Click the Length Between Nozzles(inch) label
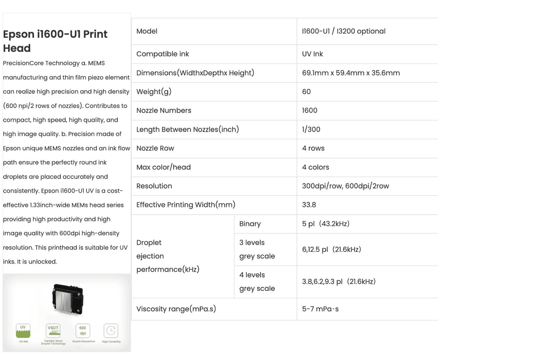The height and width of the screenshot is (360, 548). click(188, 129)
